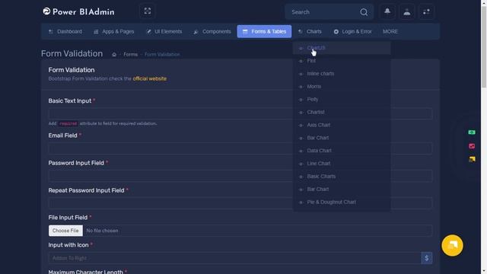The width and height of the screenshot is (487, 274).
Task: Open the Charts menu
Action: (x=310, y=31)
